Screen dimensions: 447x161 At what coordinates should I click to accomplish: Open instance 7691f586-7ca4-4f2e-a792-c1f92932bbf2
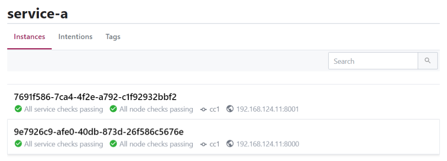95,97
